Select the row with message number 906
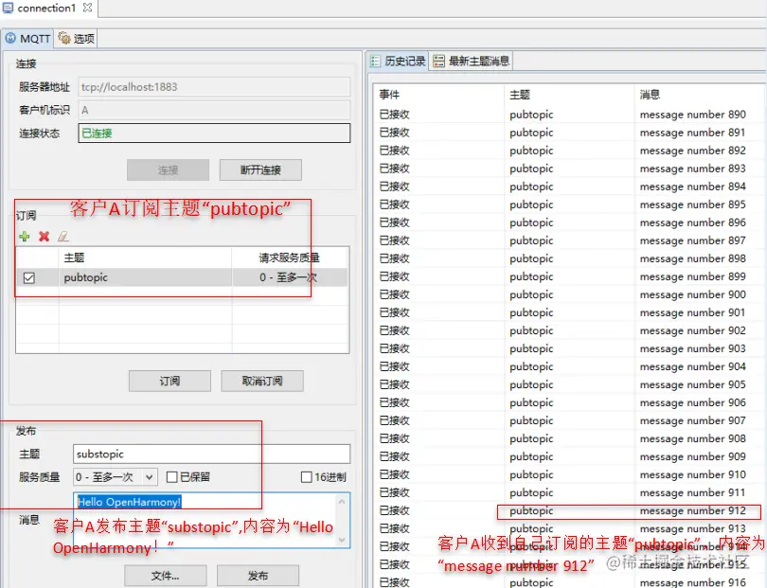Screen dimensions: 767x588 (569, 402)
